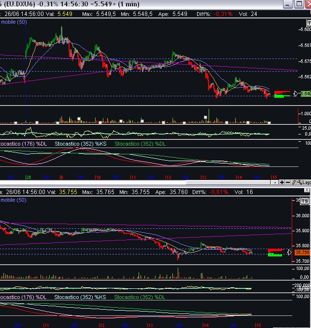Image resolution: width=311 pixels, height=328 pixels.
Task: Maximize the chart window
Action: pos(298,4)
